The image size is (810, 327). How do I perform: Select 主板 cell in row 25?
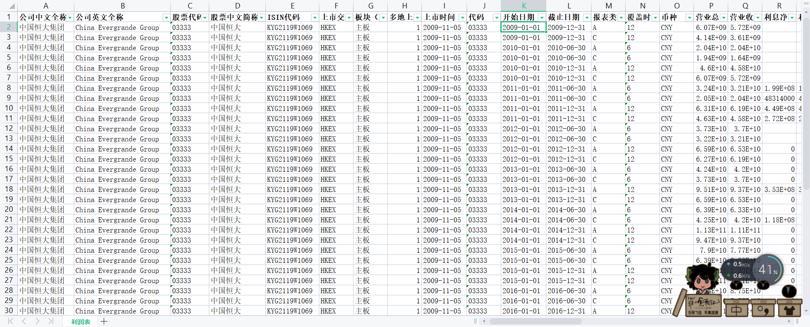click(370, 260)
